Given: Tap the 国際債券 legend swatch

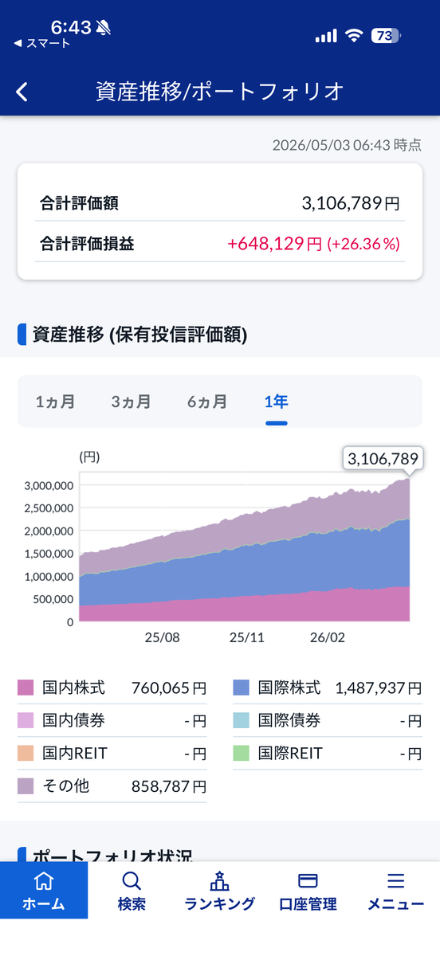Looking at the screenshot, I should pos(242,721).
